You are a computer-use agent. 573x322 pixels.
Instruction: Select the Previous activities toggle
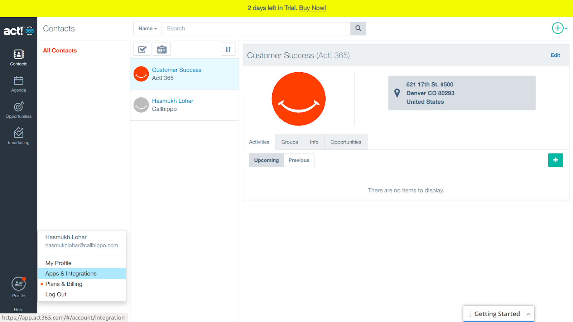coord(299,160)
